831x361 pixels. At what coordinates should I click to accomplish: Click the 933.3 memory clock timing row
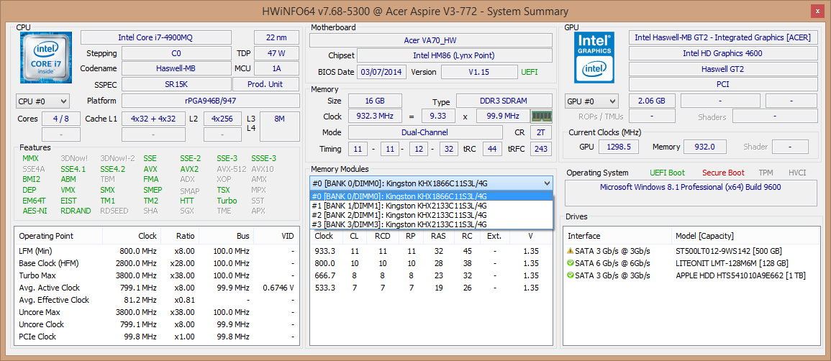pos(431,251)
